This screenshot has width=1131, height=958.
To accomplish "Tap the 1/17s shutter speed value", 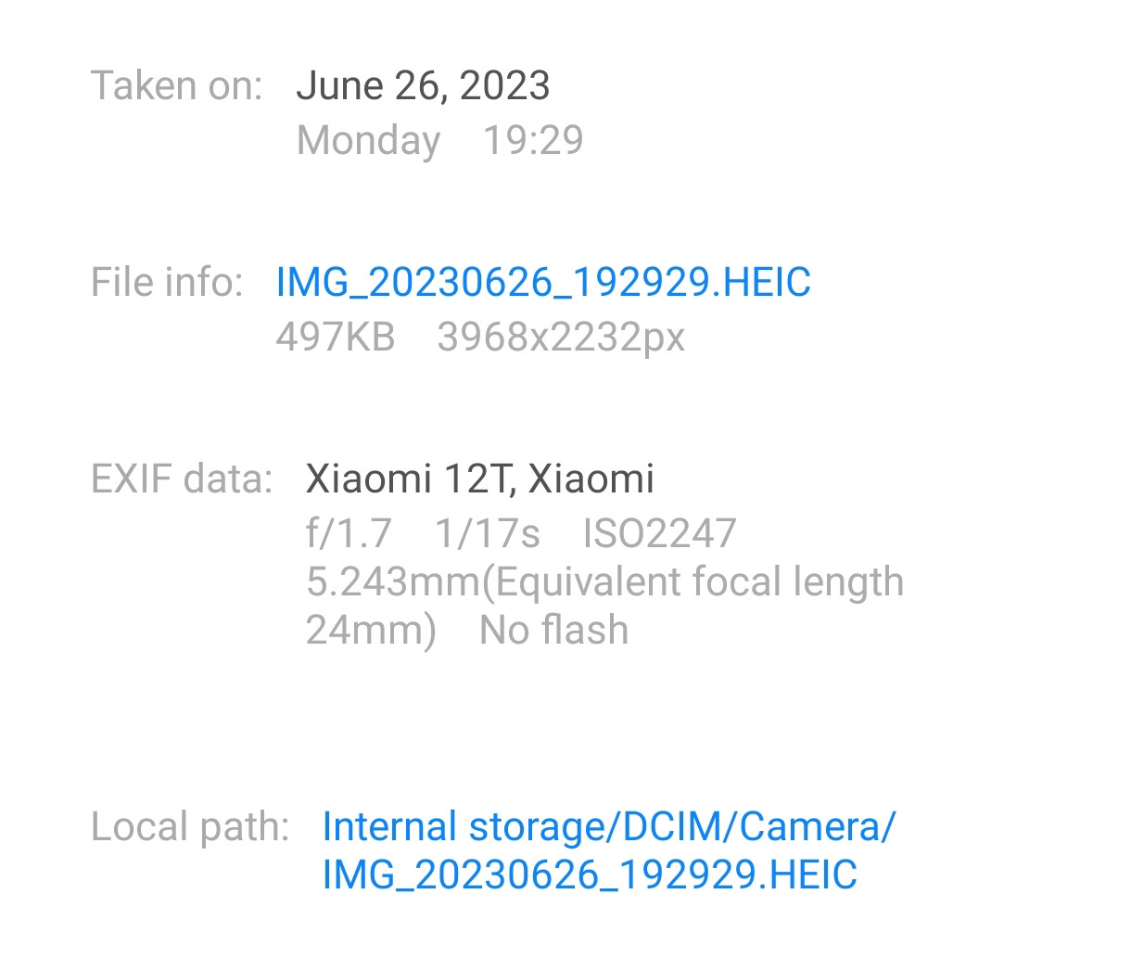I will (487, 534).
